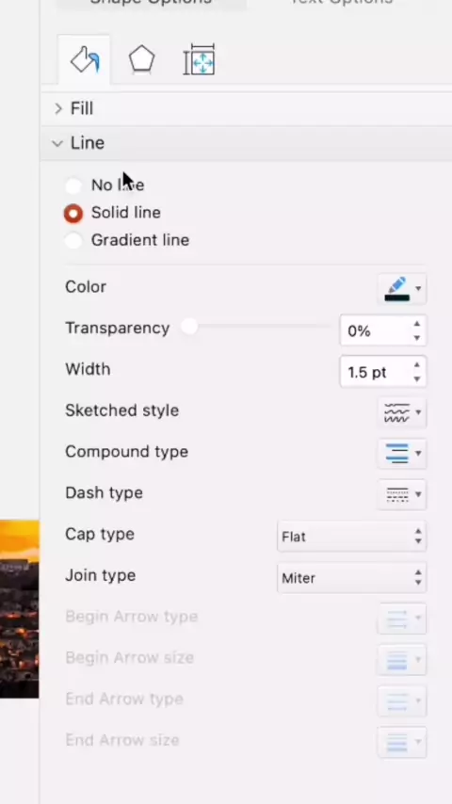Open the Fill & Line paint bucket tab
The image size is (452, 804).
(85, 60)
